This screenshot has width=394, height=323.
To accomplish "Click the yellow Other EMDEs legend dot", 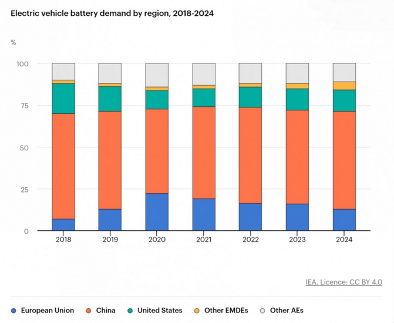I will [197, 310].
